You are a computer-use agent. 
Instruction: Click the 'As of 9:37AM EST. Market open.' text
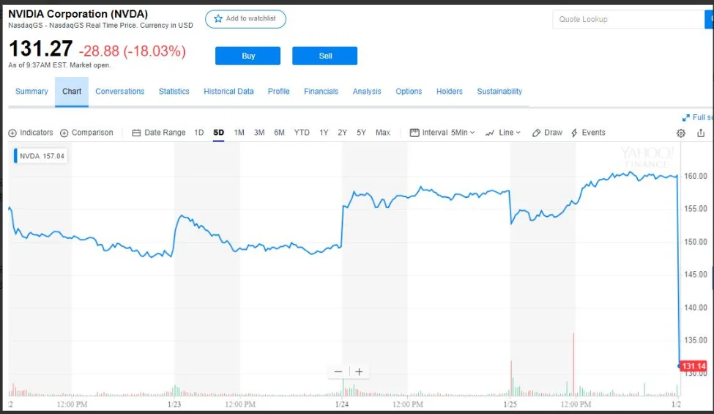59,65
